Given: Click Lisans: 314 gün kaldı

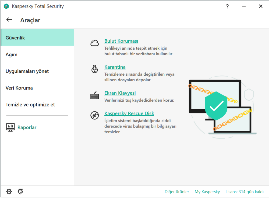Looking at the screenshot, I should pyautogui.click(x=245, y=192).
